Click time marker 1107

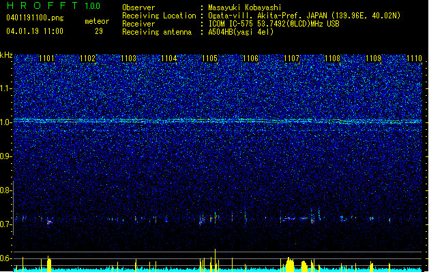click(291, 58)
